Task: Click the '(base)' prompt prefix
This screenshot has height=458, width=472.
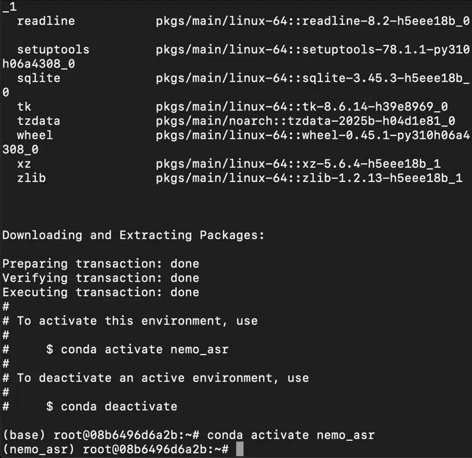Action: (x=24, y=435)
